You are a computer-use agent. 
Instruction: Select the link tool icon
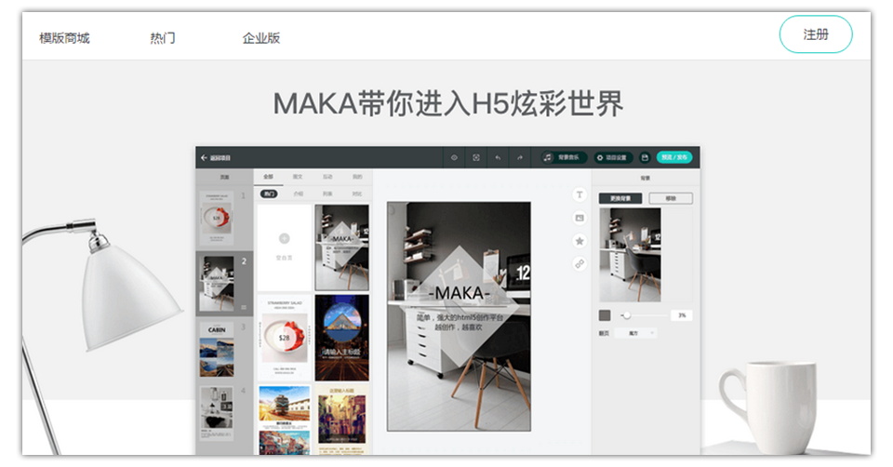[x=580, y=263]
